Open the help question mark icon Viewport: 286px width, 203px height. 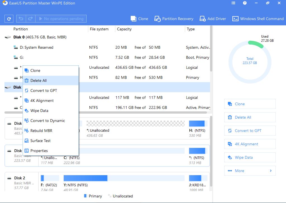coord(245,3)
